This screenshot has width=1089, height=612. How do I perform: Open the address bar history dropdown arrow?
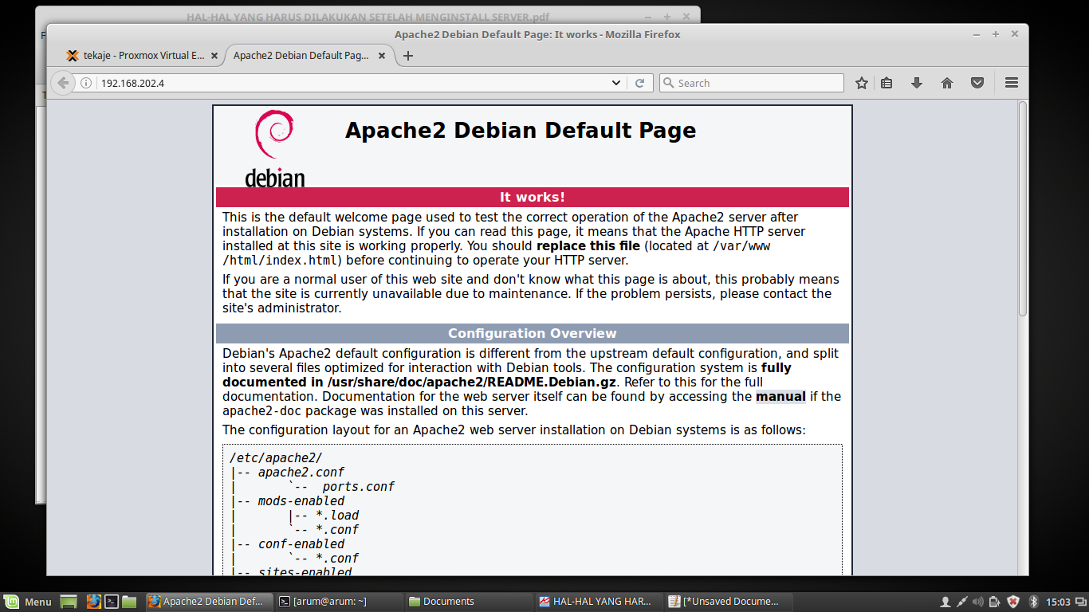click(616, 83)
